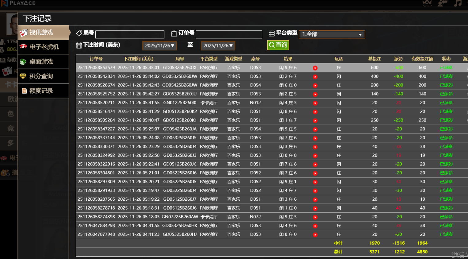Open the customer service icon in top bar
Viewport: 468px width, 259px height.
click(442, 4)
